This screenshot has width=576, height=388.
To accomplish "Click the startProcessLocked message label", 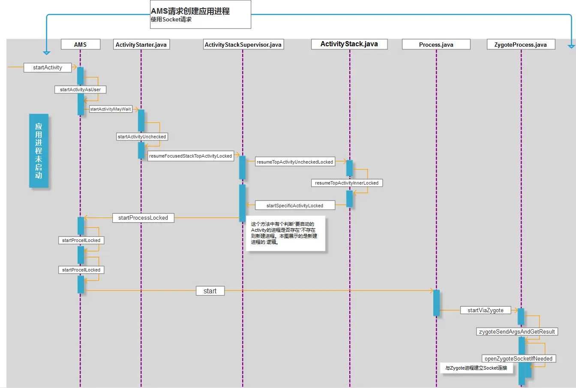I will pos(143,218).
